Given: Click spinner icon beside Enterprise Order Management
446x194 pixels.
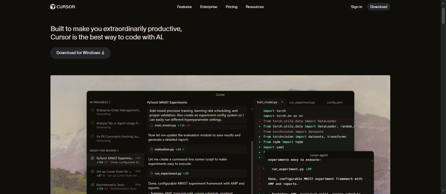Looking at the screenshot, I should coord(92,110).
